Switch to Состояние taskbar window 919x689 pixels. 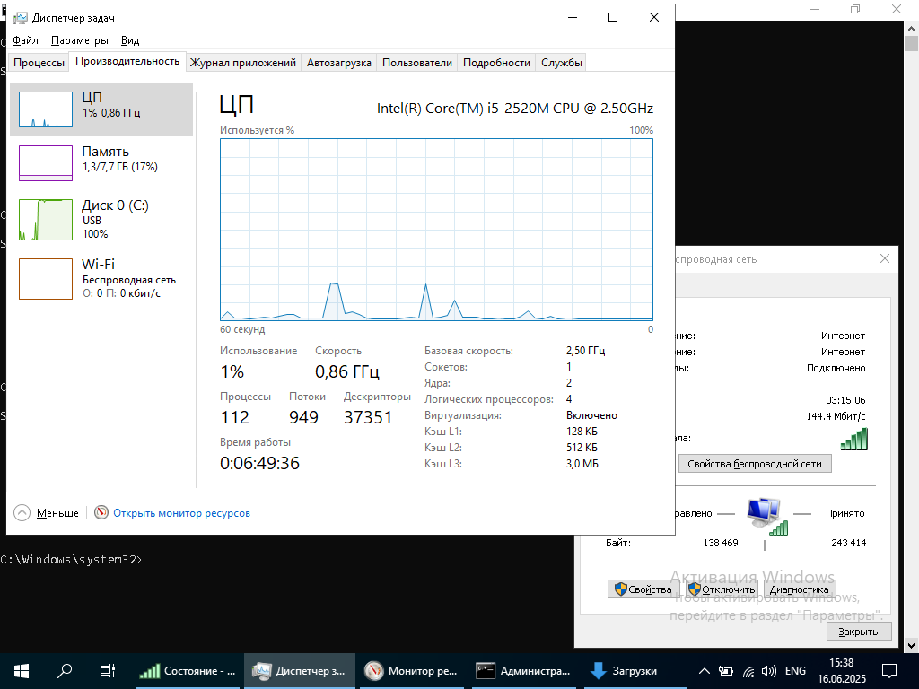click(188, 671)
